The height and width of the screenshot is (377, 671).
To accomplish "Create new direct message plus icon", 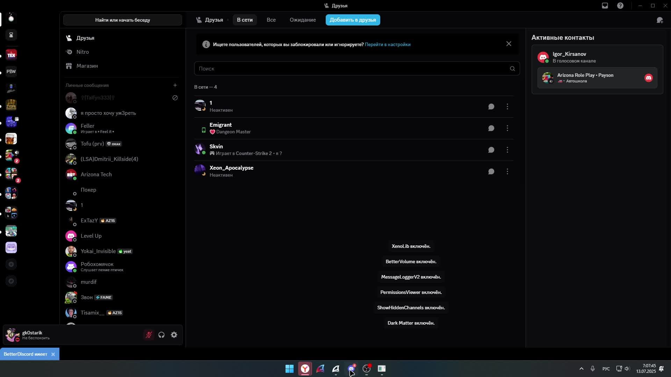I will 175,85.
